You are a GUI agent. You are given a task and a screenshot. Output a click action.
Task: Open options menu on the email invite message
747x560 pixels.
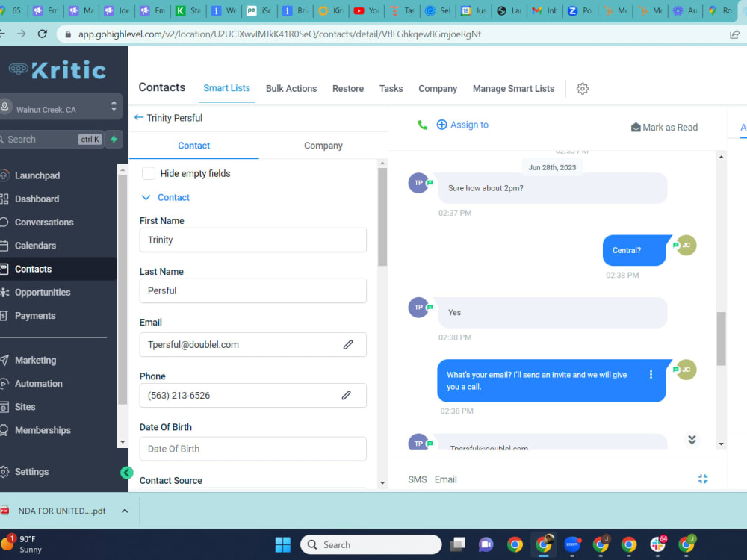pyautogui.click(x=651, y=375)
